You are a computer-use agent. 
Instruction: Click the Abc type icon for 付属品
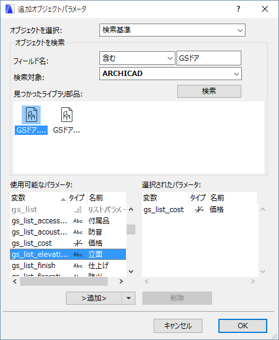coord(78,221)
